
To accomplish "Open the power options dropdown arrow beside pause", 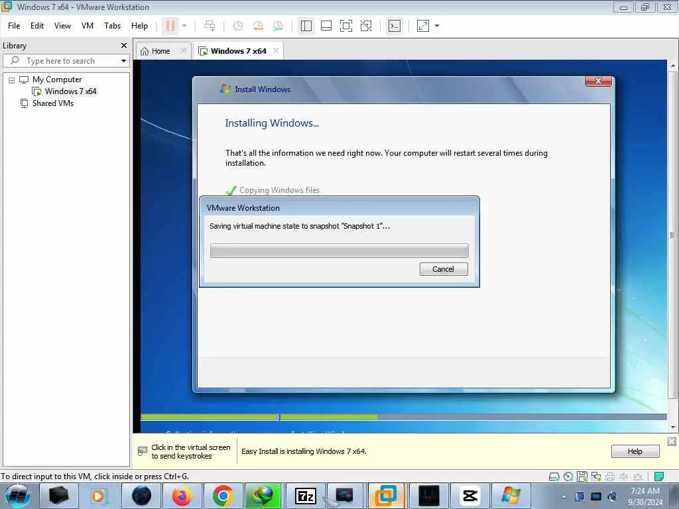I will (184, 26).
